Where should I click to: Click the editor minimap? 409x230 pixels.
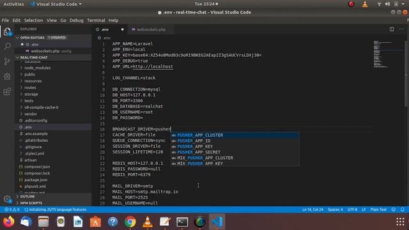click(388, 54)
